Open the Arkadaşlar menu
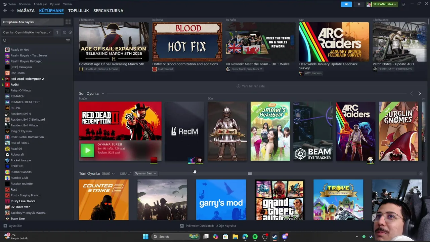The width and height of the screenshot is (430, 242). [40, 4]
